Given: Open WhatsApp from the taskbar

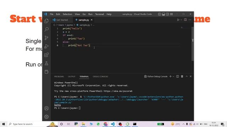Looking at the screenshot, I should coord(98,124).
